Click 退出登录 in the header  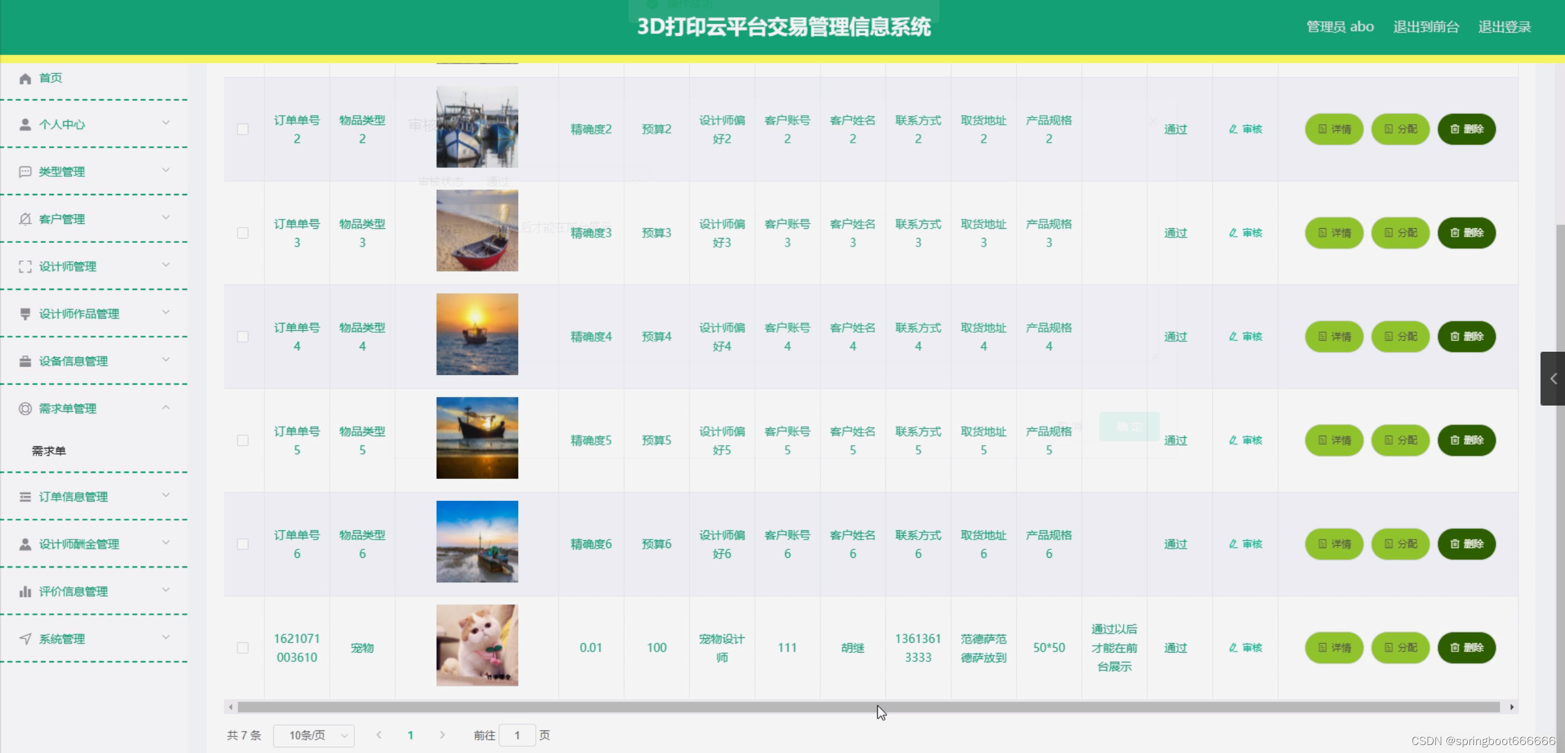[x=1504, y=27]
